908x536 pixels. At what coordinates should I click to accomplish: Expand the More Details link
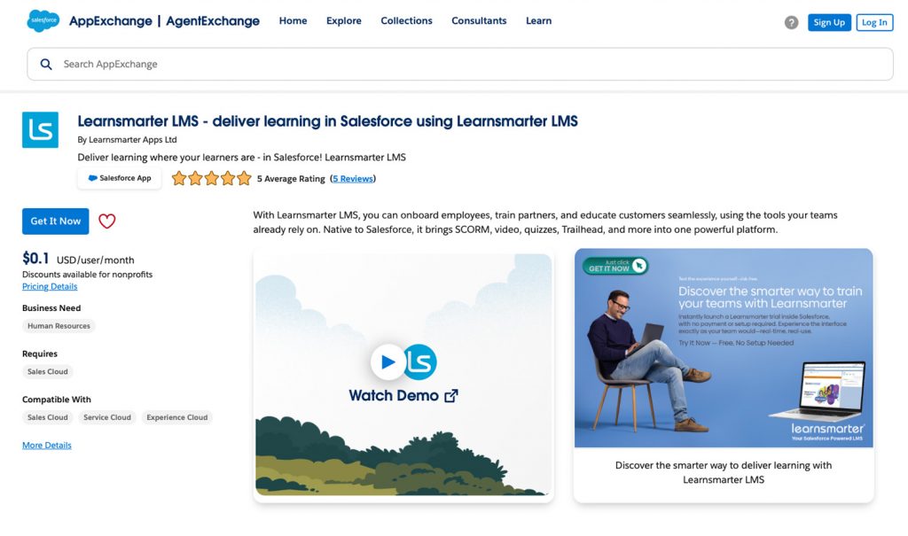click(47, 445)
